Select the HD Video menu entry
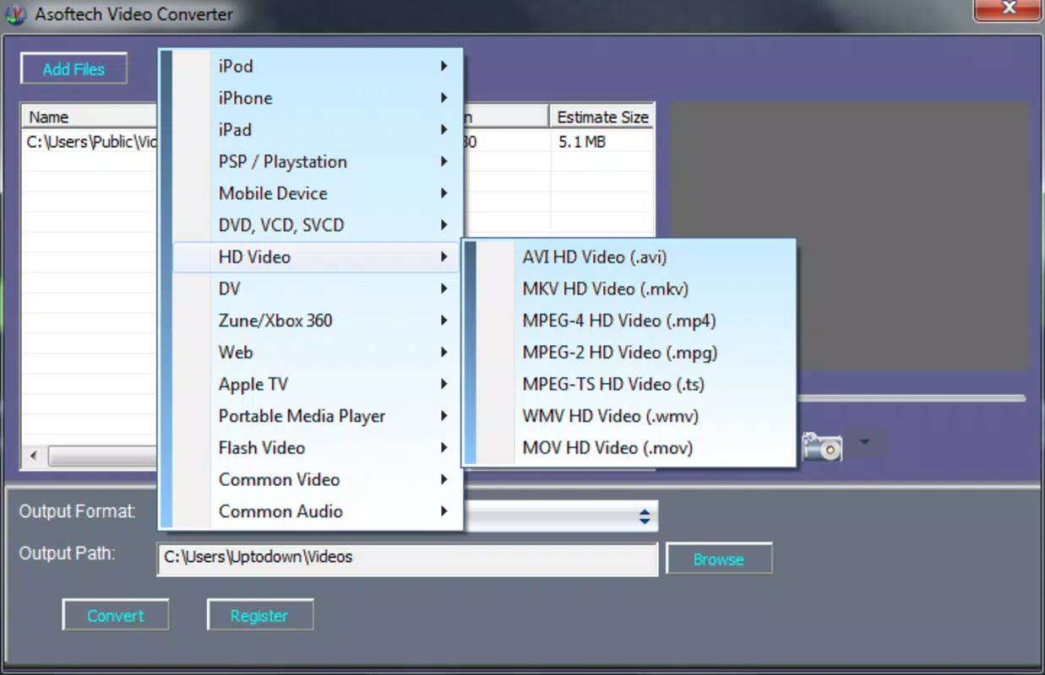1045x675 pixels. 316,257
